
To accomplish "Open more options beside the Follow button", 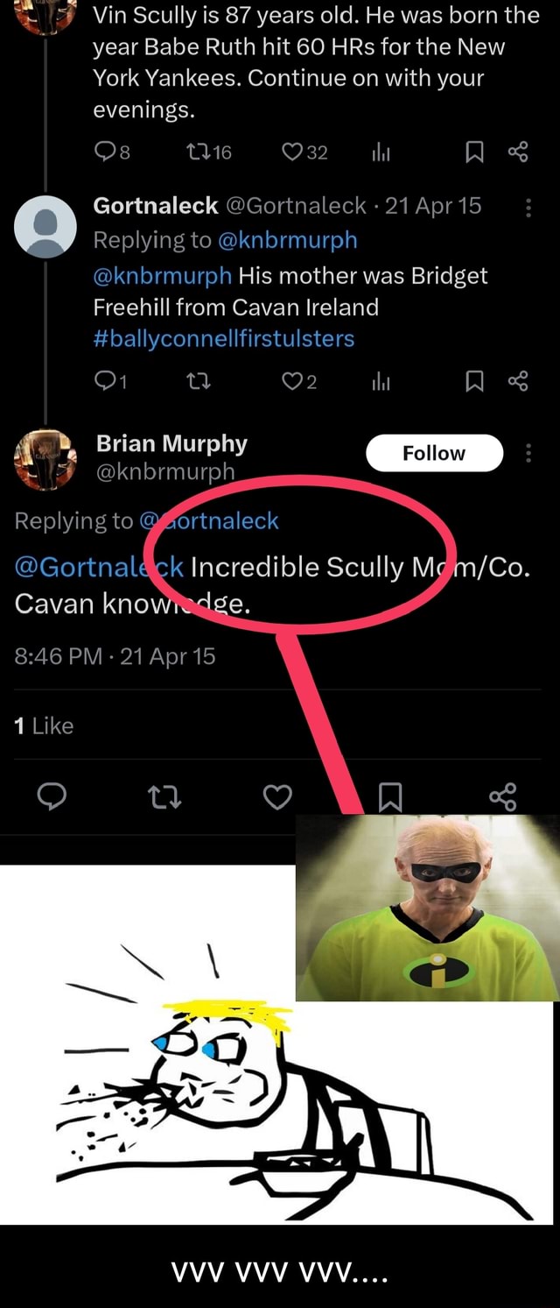I will click(x=527, y=453).
